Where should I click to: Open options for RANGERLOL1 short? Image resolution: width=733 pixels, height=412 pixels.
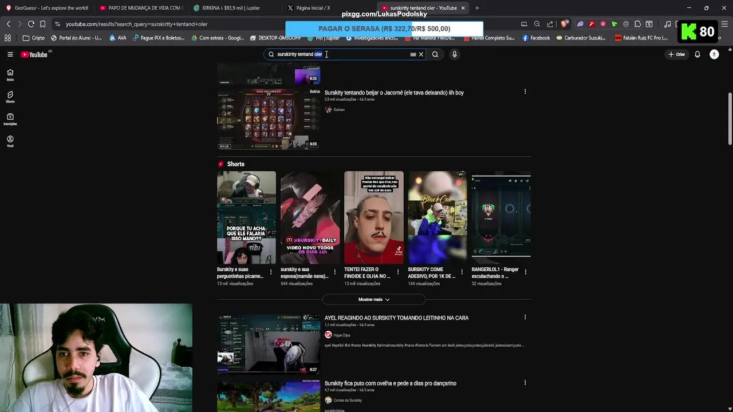click(x=525, y=272)
